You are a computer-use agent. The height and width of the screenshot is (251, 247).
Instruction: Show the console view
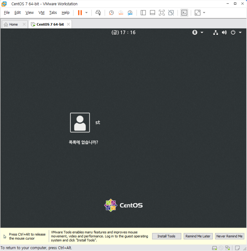pyautogui.click(x=184, y=13)
